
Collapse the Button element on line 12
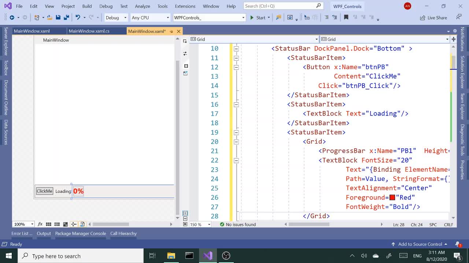pos(236,67)
